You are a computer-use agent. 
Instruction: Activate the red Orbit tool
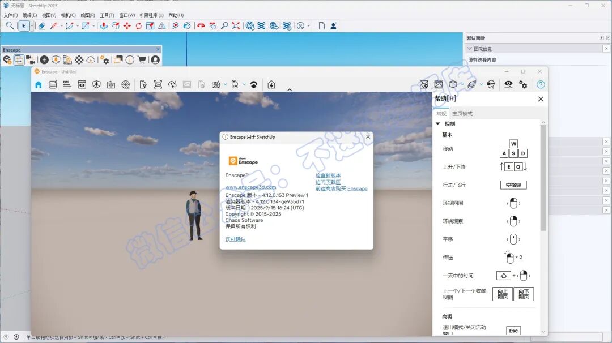201,26
